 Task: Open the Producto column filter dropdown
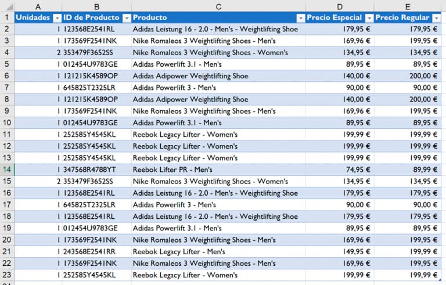[301, 18]
